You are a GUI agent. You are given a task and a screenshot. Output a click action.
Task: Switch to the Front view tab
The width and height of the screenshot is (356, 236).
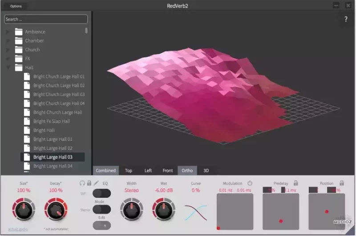coord(168,171)
